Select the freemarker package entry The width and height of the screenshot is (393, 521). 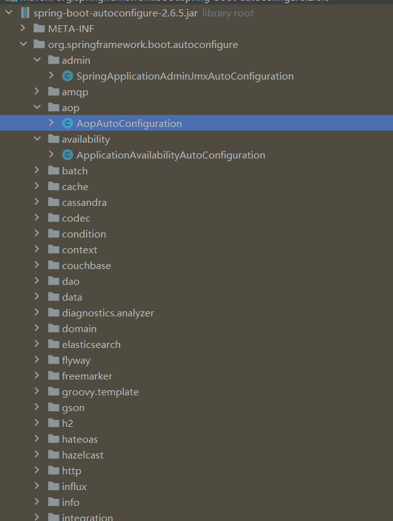point(87,376)
